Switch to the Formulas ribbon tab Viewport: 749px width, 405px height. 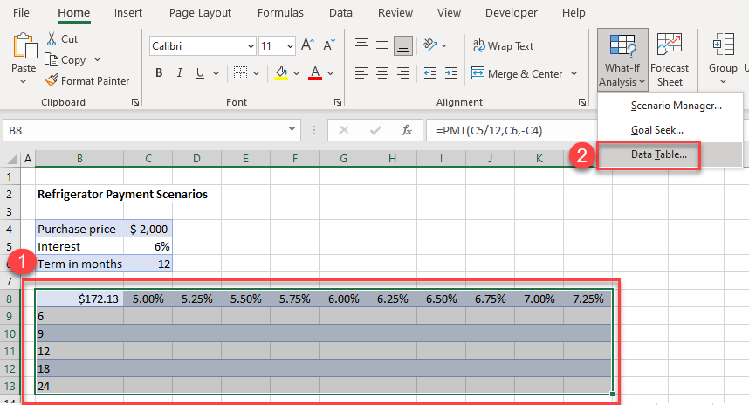pyautogui.click(x=280, y=13)
